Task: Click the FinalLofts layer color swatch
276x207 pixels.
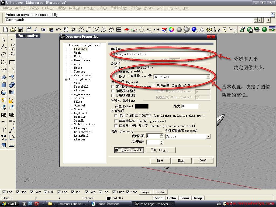Action: tap(108, 198)
